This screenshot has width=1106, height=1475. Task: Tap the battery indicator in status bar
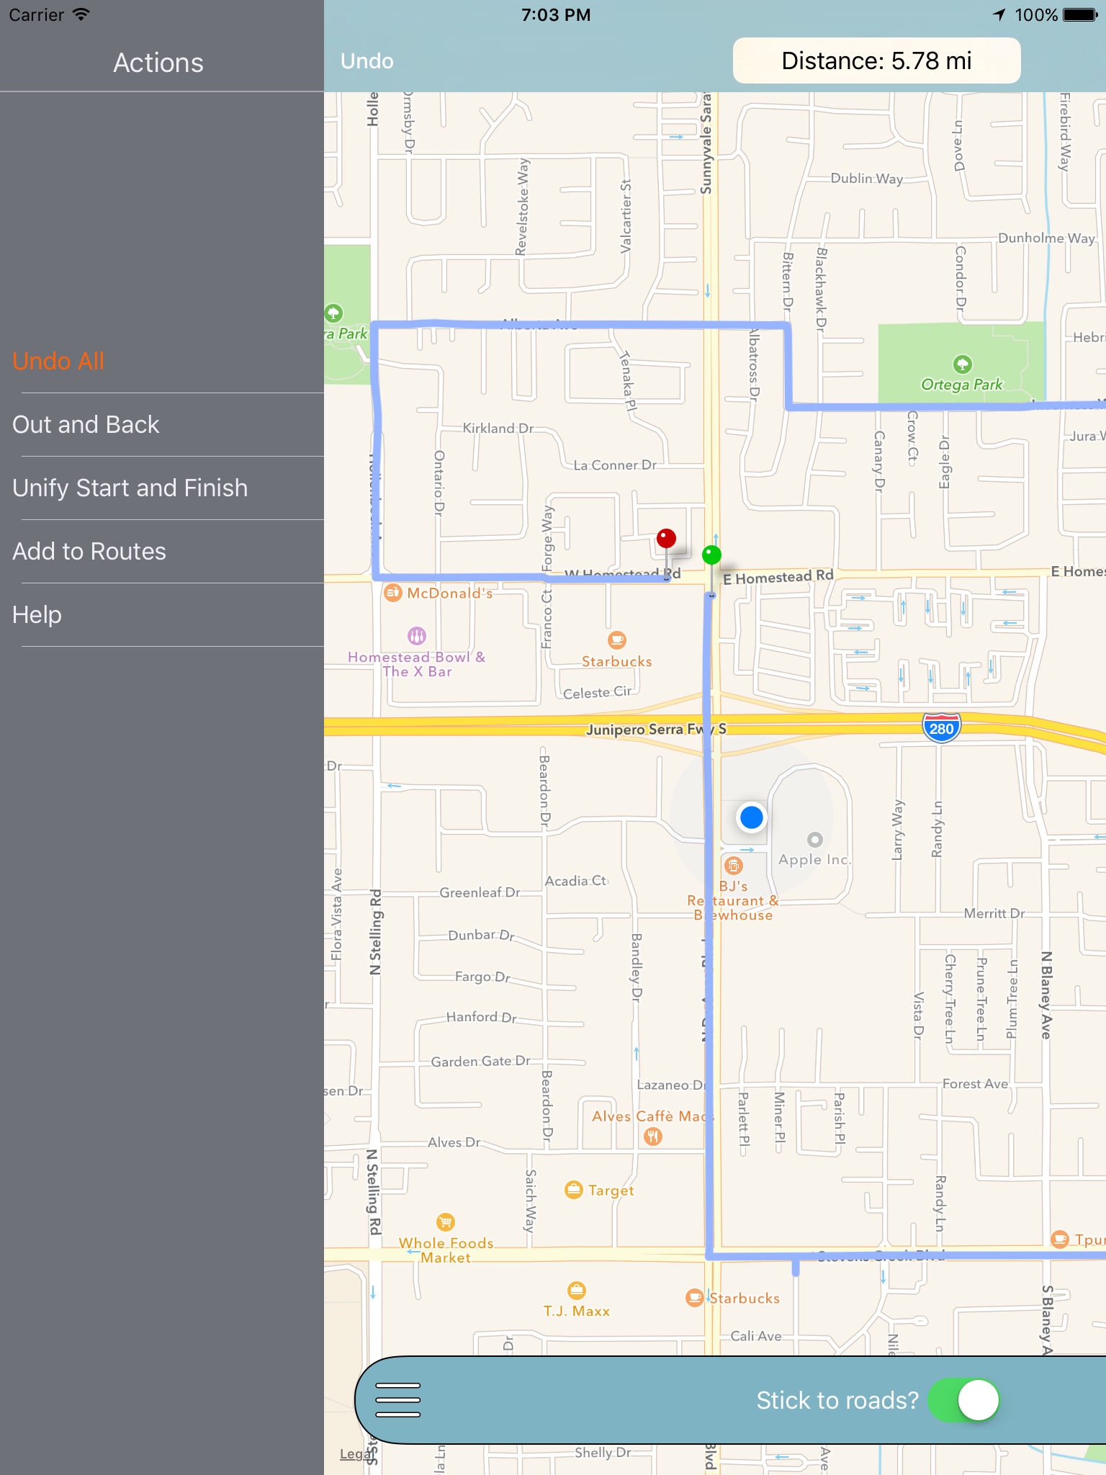(x=1080, y=15)
